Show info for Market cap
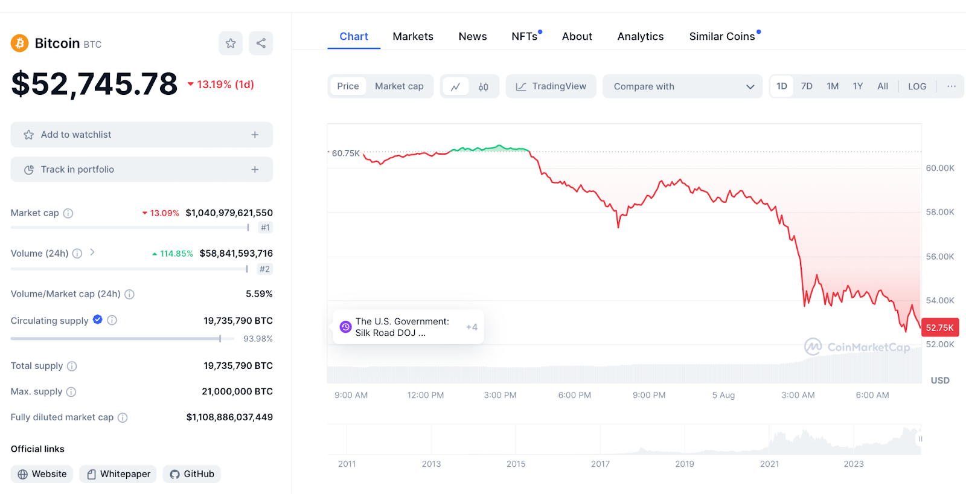The height and width of the screenshot is (494, 966). [x=68, y=213]
